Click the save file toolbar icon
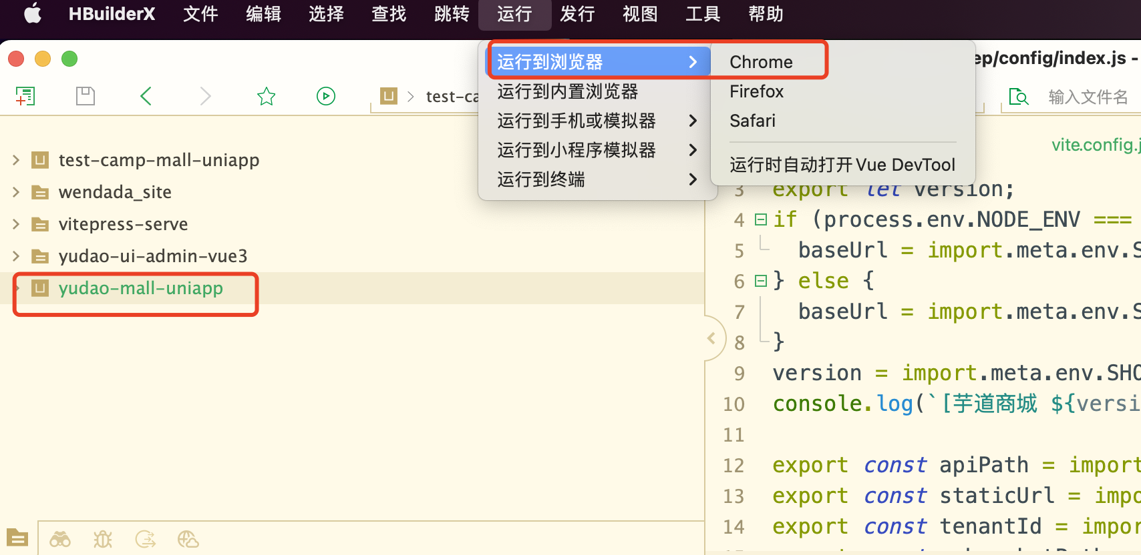The height and width of the screenshot is (555, 1141). click(86, 96)
